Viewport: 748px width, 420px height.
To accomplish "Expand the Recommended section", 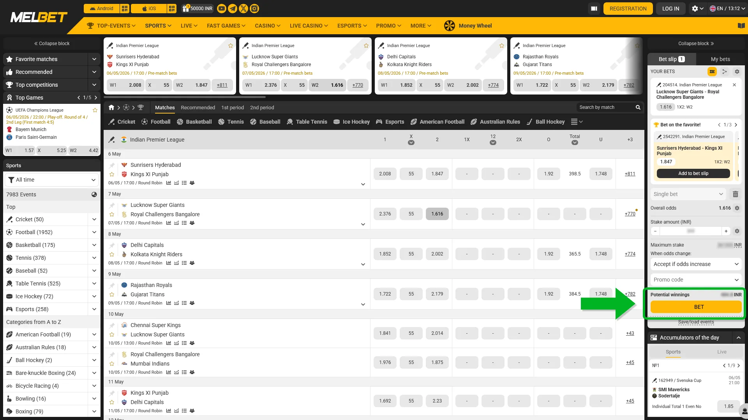I will pos(94,72).
